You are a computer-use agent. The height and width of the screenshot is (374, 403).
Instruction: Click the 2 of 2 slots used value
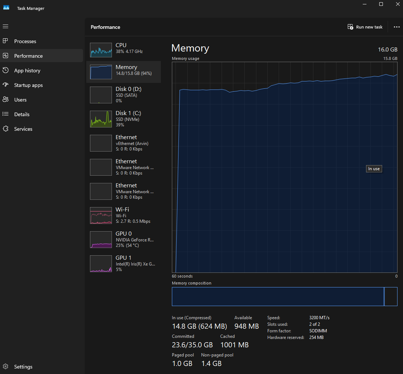click(x=315, y=324)
